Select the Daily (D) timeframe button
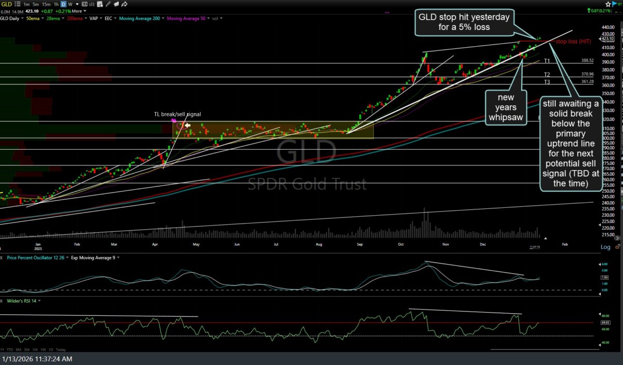Screen dimensions: 623x365 click(63, 4)
